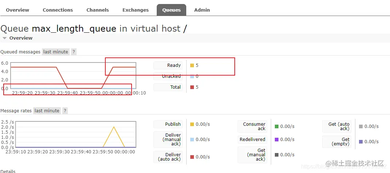Click the Queued messages line chart
Screen dimensions: 390x173
(73, 76)
